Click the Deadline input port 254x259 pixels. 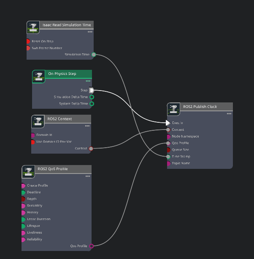coord(23,193)
